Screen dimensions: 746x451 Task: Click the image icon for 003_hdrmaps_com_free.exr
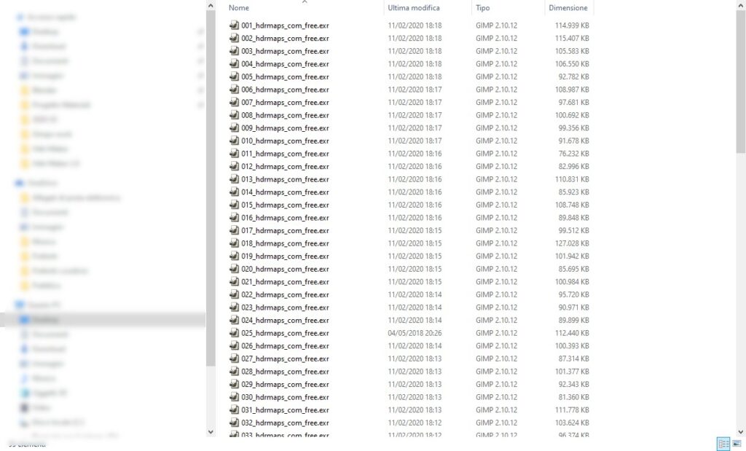coord(234,51)
